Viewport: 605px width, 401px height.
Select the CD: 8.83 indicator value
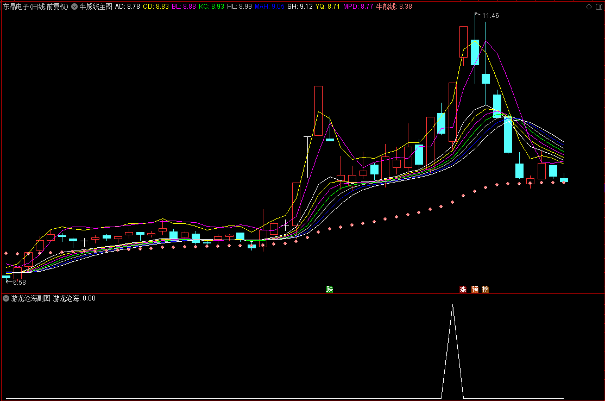tap(156, 7)
